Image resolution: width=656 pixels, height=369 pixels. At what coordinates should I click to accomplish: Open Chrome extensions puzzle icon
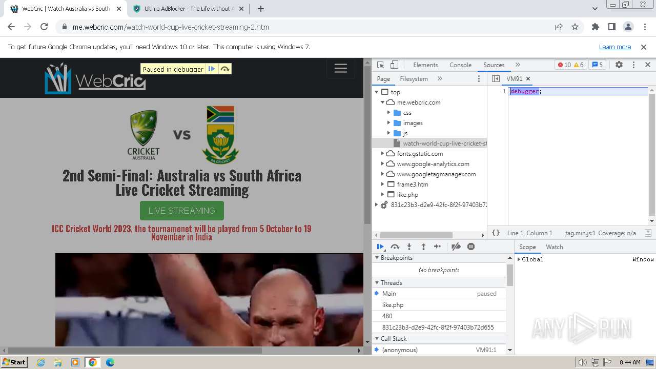tap(596, 27)
